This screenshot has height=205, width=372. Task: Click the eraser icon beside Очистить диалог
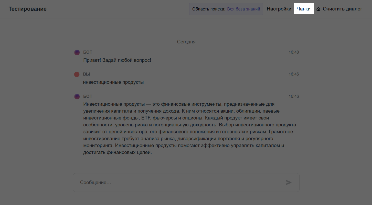coord(318,9)
